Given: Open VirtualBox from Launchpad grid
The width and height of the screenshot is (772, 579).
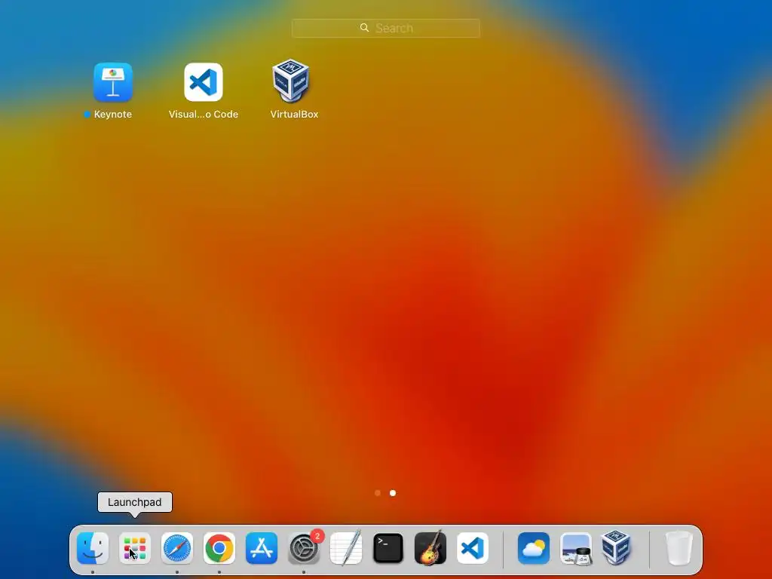Looking at the screenshot, I should (290, 81).
